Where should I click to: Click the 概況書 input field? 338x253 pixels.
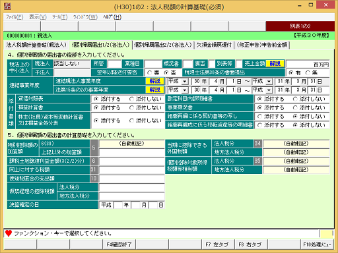(x=187, y=64)
